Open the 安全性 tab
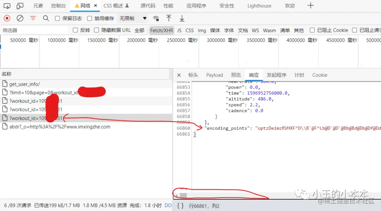The image size is (381, 211). coord(227,6)
